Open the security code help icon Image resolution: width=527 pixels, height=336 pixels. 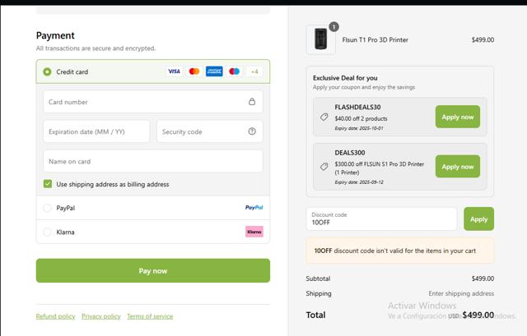pyautogui.click(x=252, y=131)
